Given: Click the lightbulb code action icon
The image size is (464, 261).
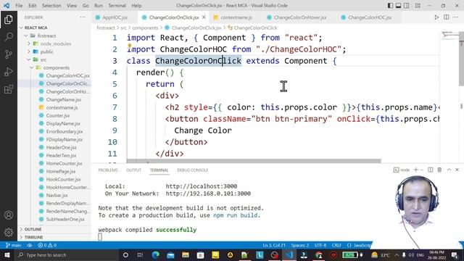Looking at the screenshot, I should [x=130, y=46].
